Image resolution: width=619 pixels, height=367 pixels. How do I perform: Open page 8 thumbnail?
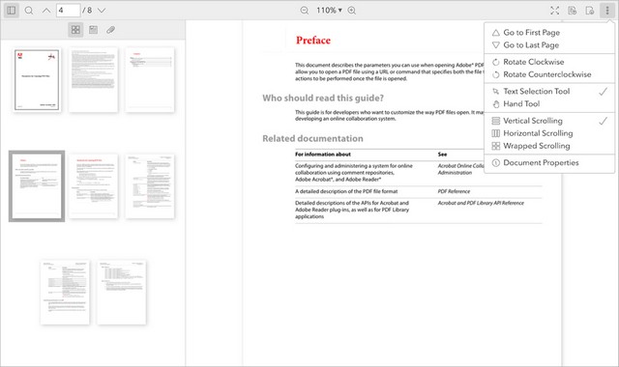pyautogui.click(x=122, y=292)
